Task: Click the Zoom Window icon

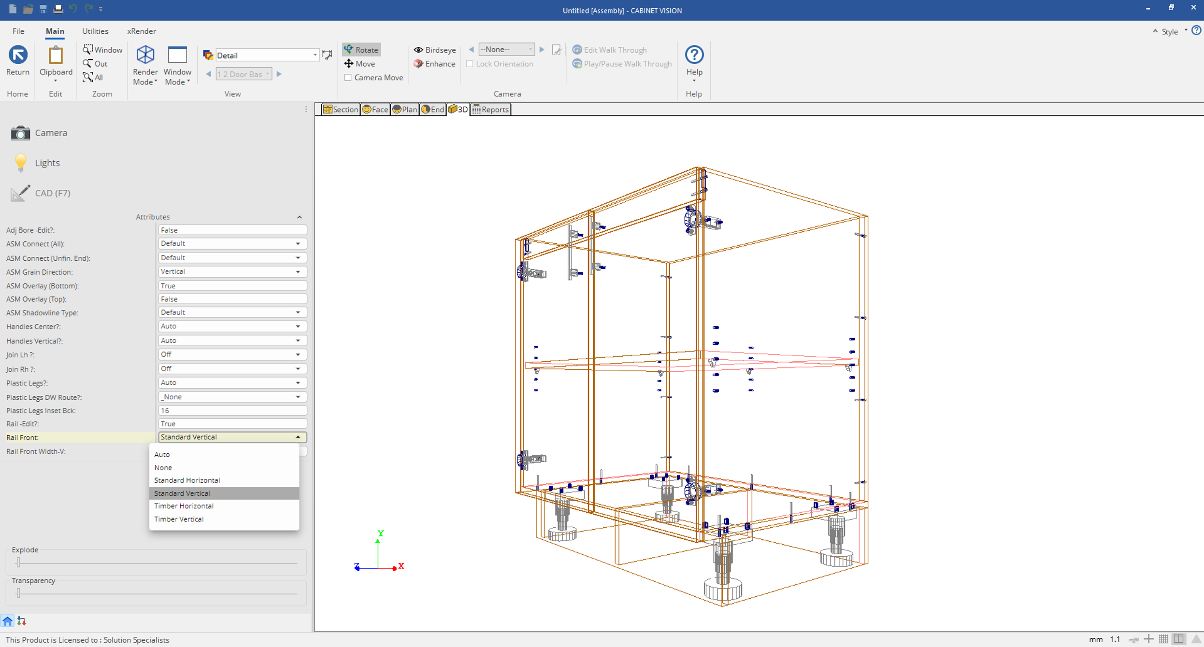Action: click(x=88, y=50)
